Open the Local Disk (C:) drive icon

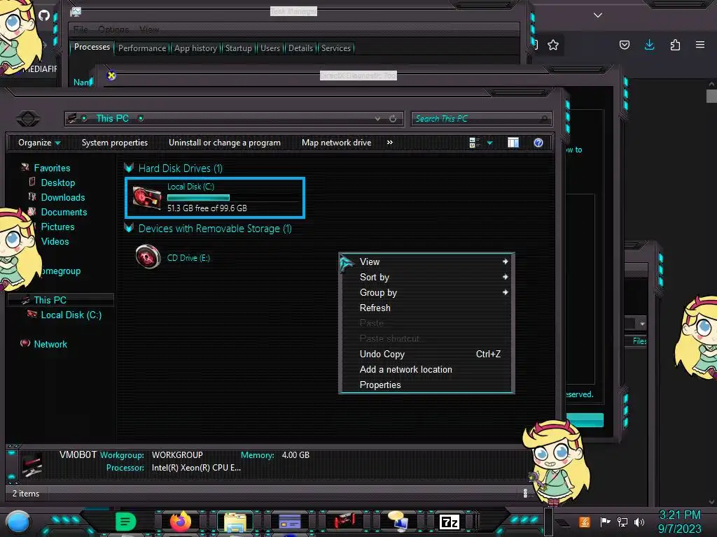click(x=147, y=198)
